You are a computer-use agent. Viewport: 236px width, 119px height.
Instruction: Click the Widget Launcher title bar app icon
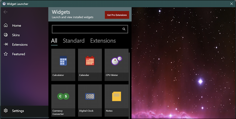4,4
